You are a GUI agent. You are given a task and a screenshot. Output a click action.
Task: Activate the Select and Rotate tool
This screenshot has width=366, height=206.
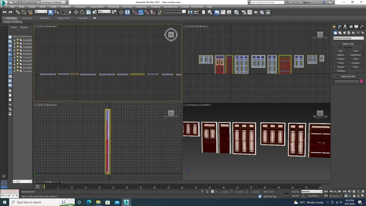click(82, 12)
